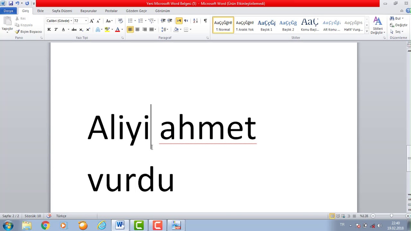
Task: Toggle italic (T) formatting
Action: (x=56, y=30)
